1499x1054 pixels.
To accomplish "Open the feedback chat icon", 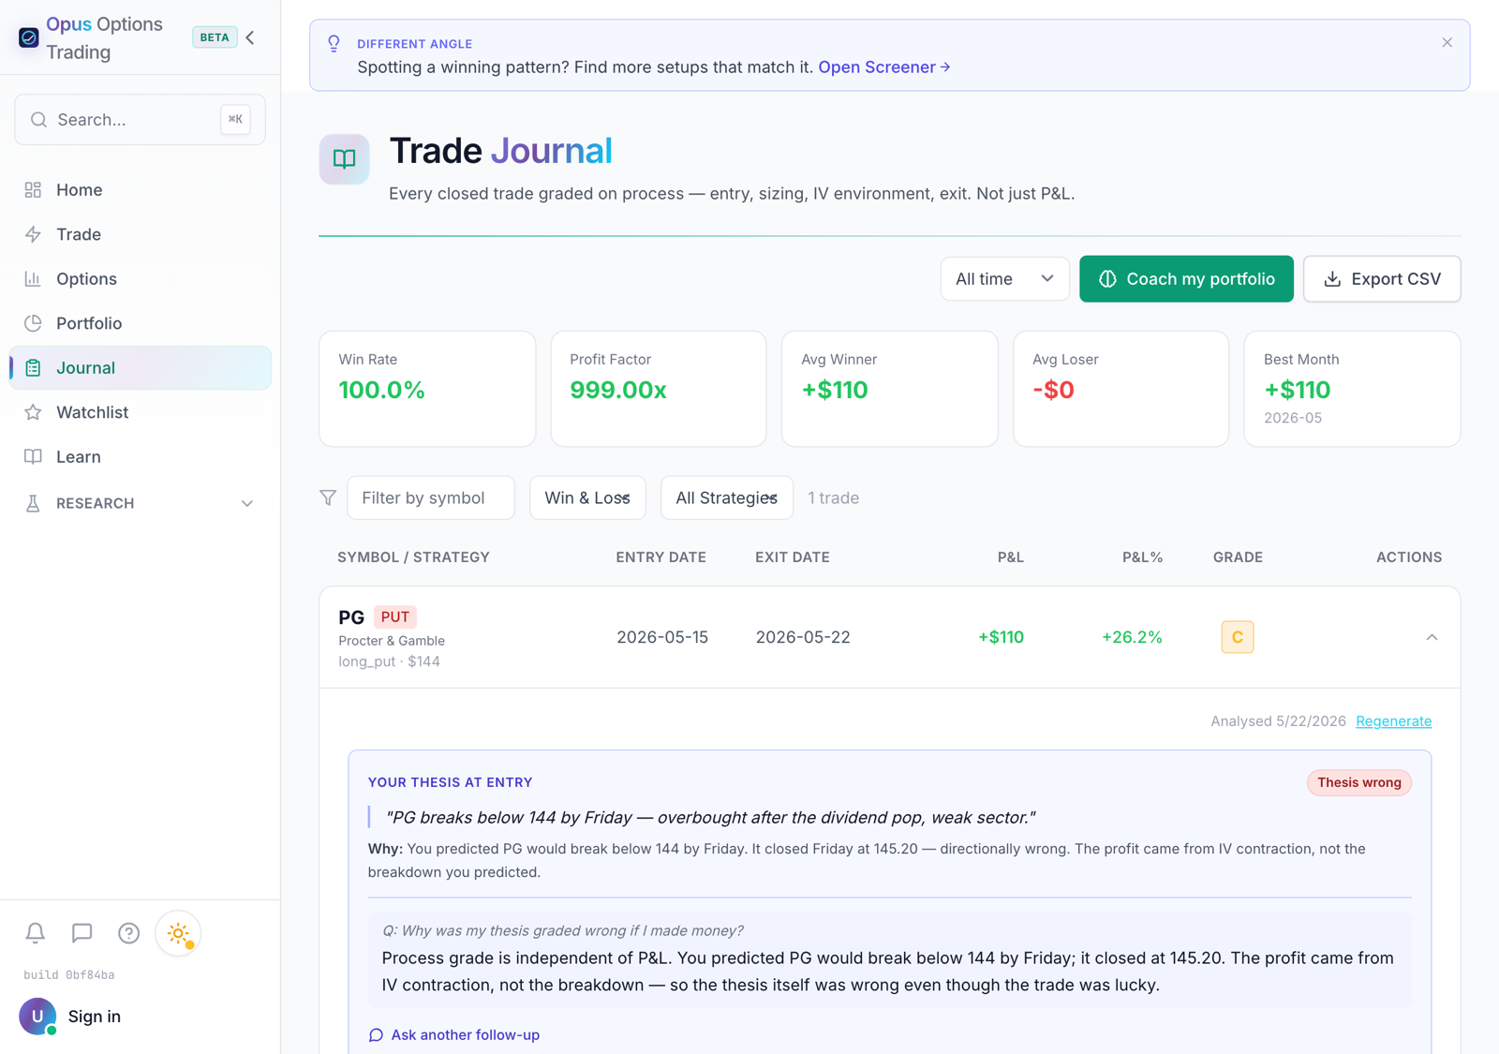I will pyautogui.click(x=82, y=933).
